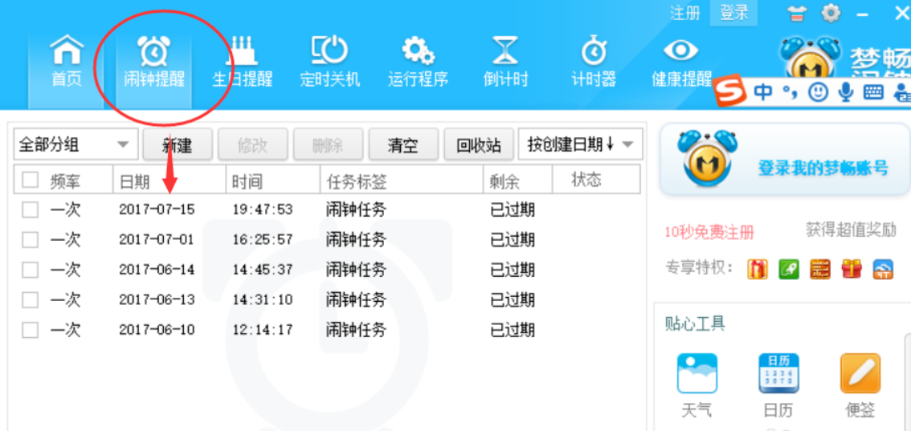This screenshot has width=911, height=431.
Task: Open the 便签 sticky note tool
Action: [860, 386]
